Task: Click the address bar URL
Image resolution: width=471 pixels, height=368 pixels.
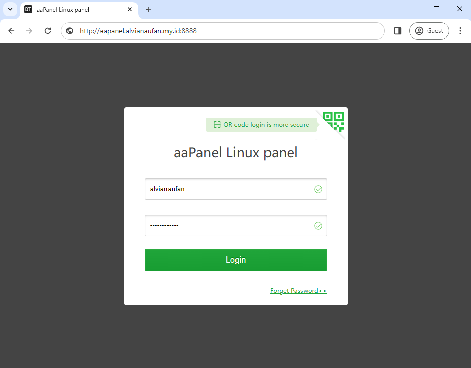Action: (138, 31)
